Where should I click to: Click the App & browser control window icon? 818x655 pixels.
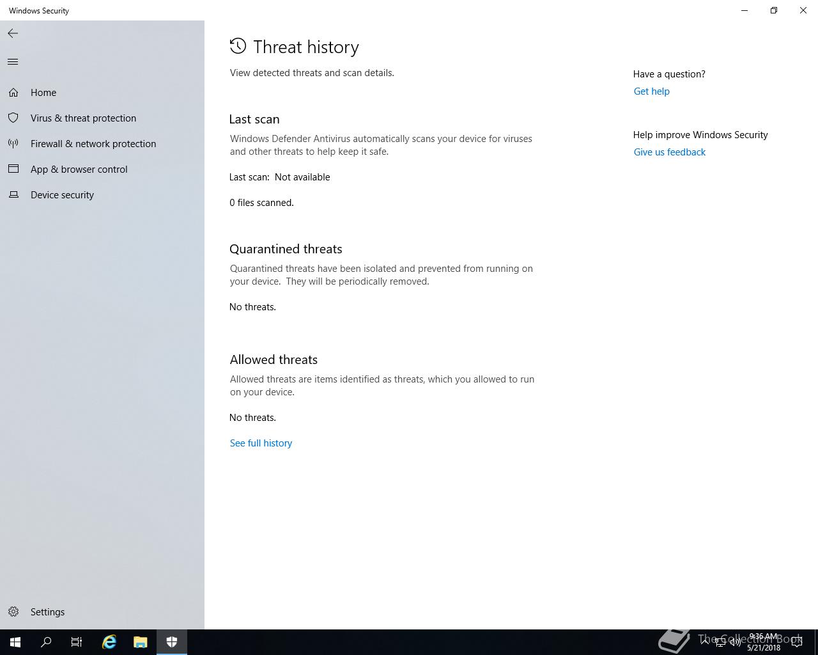[13, 170]
